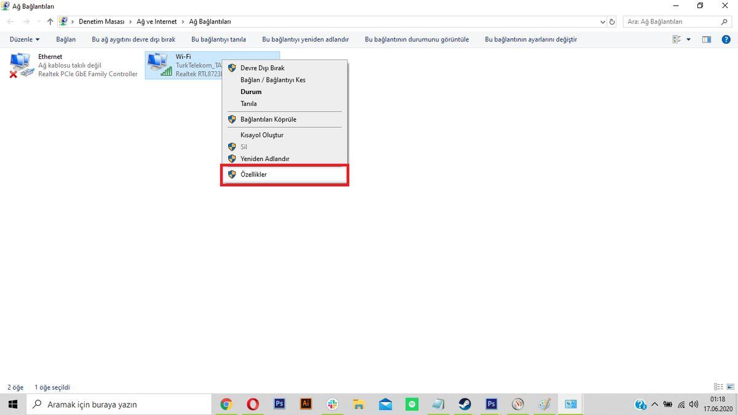Image resolution: width=738 pixels, height=415 pixels.
Task: Open Steam from the taskbar
Action: coord(465,404)
